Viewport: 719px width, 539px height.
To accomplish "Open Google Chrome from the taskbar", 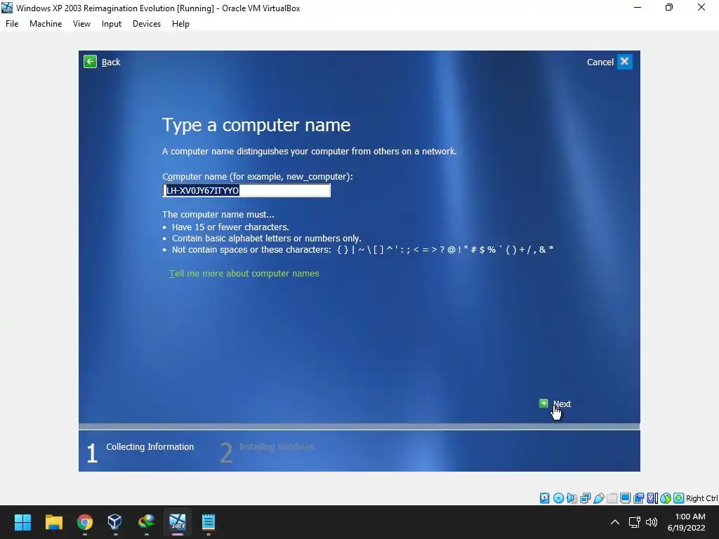I will (85, 522).
